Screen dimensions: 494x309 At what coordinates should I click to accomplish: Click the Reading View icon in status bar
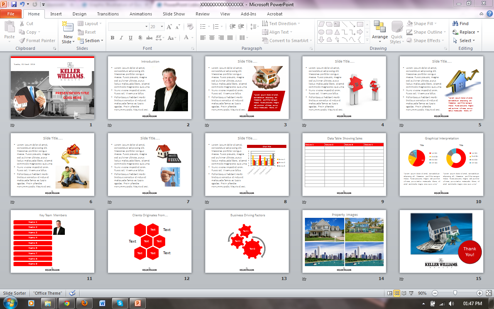[404, 293]
